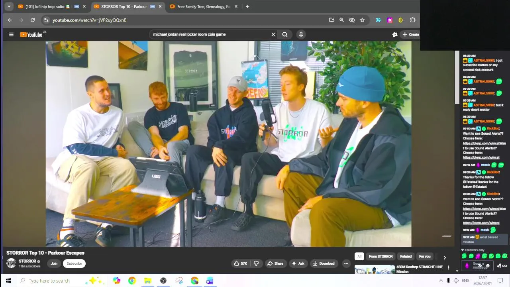Close the Free Family Tree tab

(x=236, y=6)
